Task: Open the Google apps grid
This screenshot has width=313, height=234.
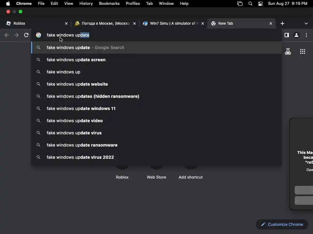Action: point(303,51)
